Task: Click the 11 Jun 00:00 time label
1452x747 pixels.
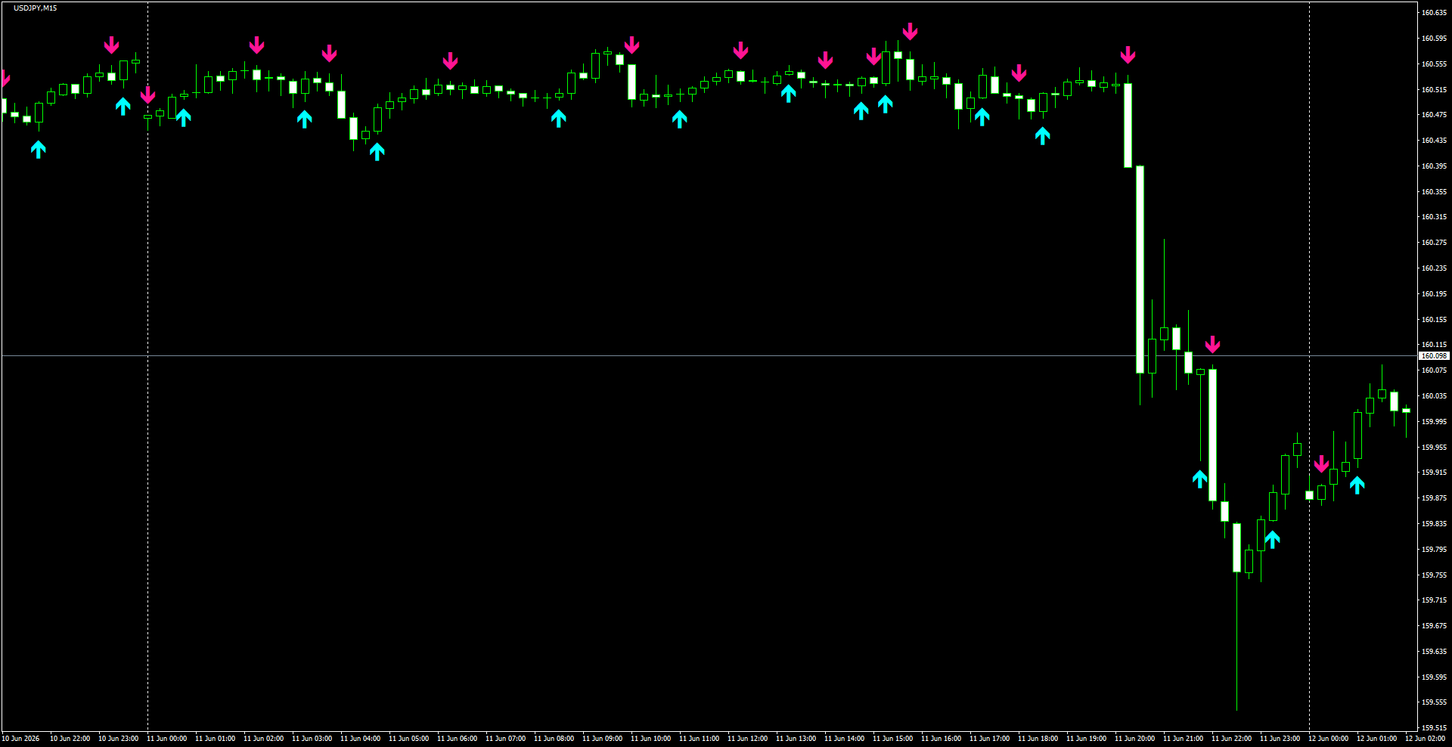Action: coord(166,739)
